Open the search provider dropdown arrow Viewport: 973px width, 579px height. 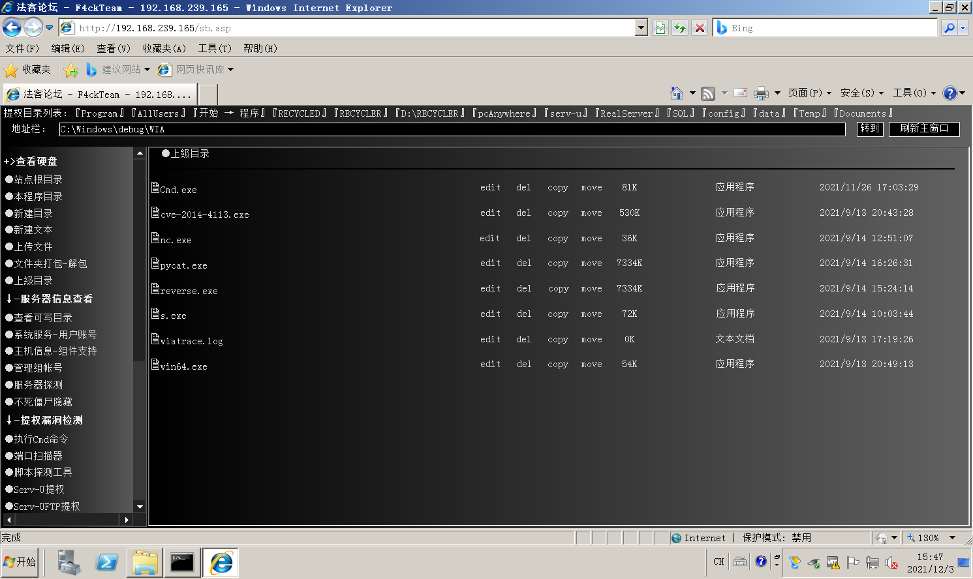click(x=963, y=27)
